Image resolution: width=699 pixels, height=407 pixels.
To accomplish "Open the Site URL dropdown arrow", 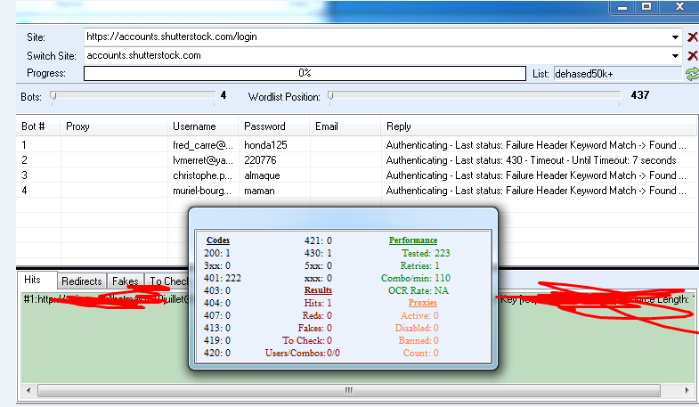I will pyautogui.click(x=675, y=37).
